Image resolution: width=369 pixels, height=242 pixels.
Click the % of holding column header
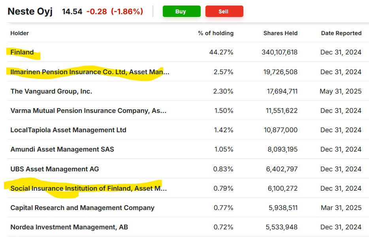coord(216,33)
